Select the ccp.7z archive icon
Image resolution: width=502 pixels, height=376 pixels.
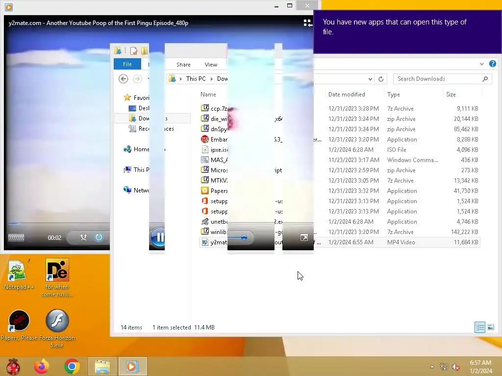click(x=205, y=108)
